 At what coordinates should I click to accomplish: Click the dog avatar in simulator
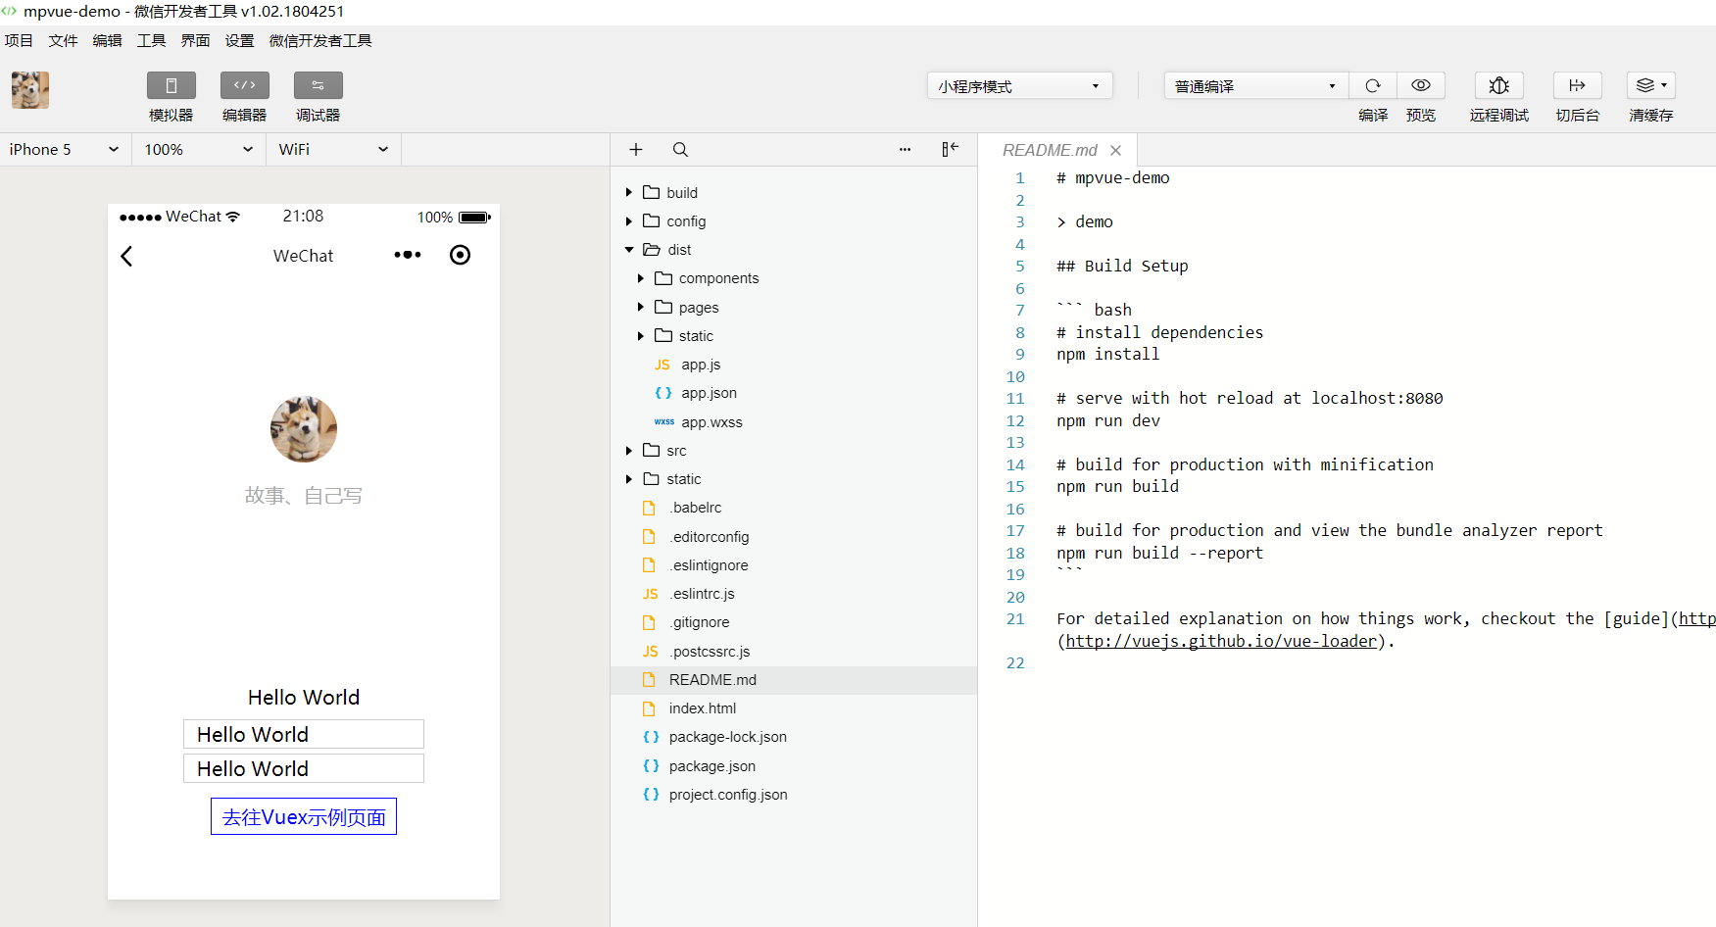[304, 429]
